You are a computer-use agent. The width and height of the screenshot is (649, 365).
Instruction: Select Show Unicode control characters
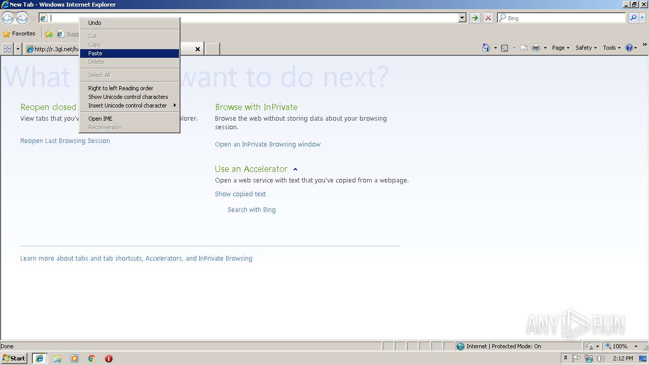tap(130, 97)
